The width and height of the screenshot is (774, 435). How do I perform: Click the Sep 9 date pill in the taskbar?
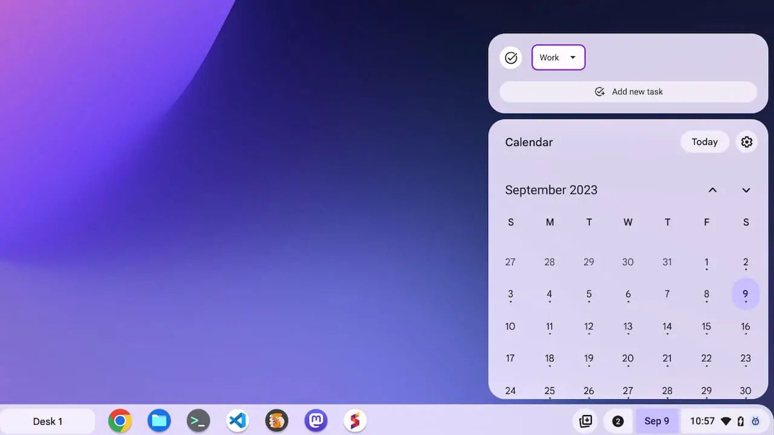coord(657,421)
